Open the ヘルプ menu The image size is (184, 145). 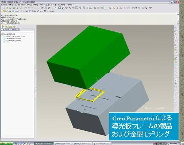70,5
